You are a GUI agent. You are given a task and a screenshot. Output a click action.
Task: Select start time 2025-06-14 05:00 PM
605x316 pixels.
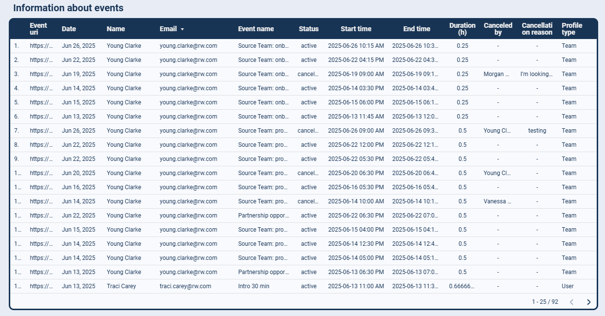(x=356, y=258)
